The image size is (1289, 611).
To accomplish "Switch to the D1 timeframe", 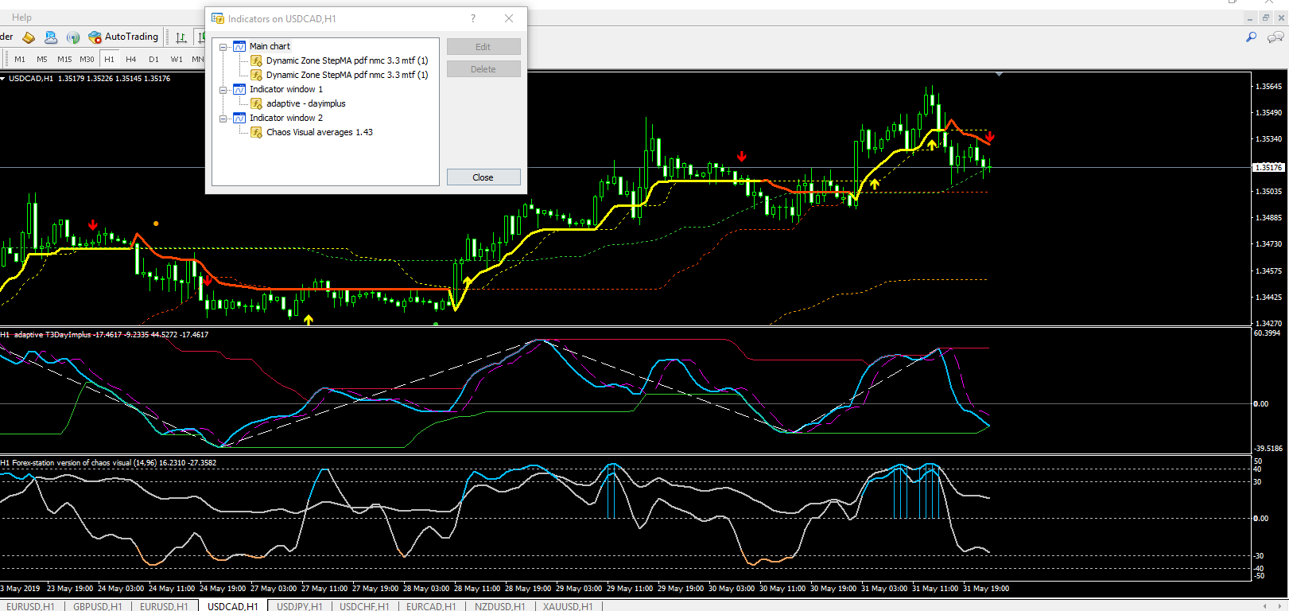I will pos(153,59).
